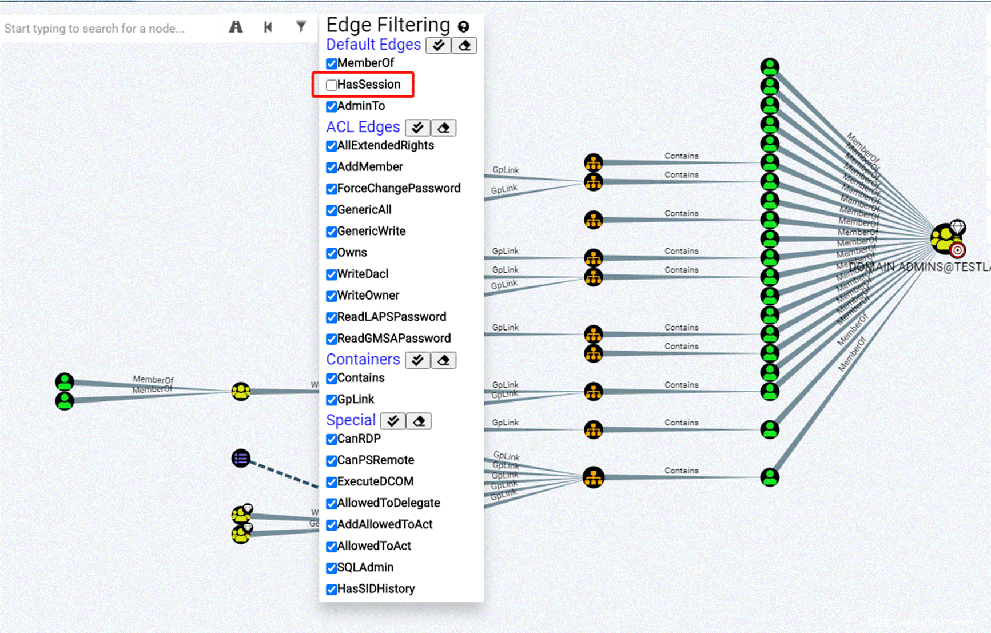Click the node search input field
991x633 pixels.
coord(109,29)
